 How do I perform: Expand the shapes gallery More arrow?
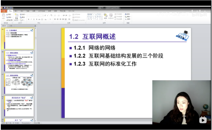coord(102,19)
